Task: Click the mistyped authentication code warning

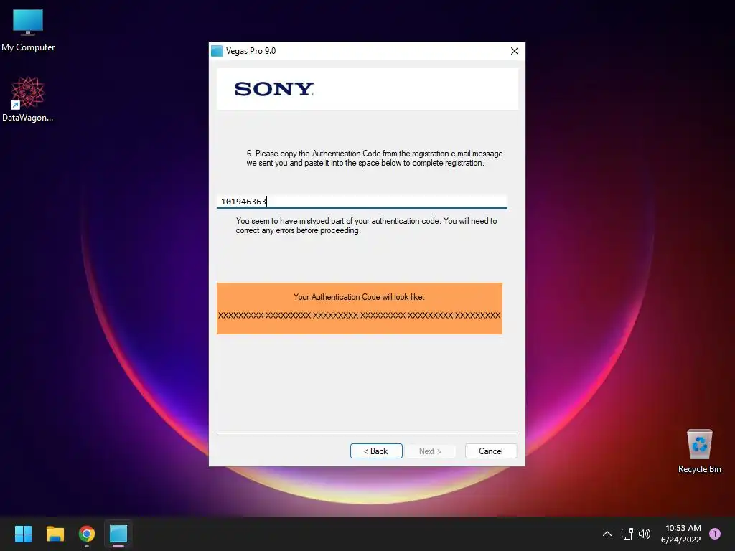Action: coord(366,226)
